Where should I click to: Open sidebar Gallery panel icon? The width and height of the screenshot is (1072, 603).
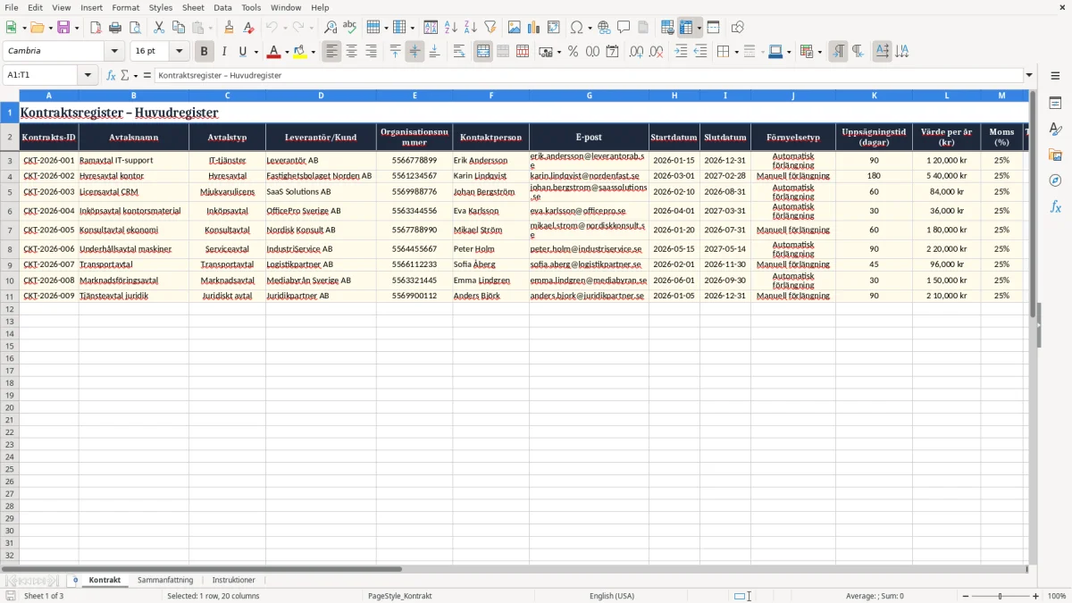1055,155
